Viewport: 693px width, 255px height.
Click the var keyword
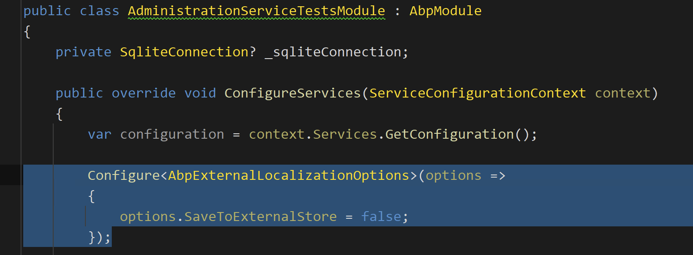99,134
